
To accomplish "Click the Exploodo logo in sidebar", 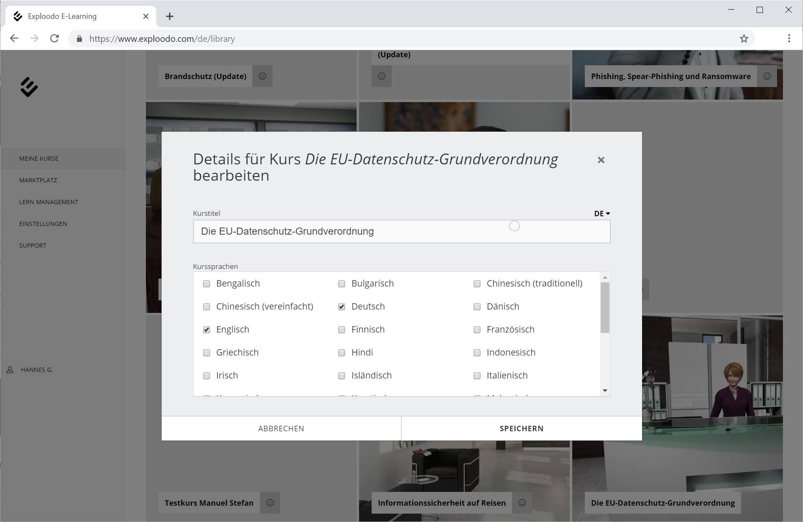I will tap(29, 87).
